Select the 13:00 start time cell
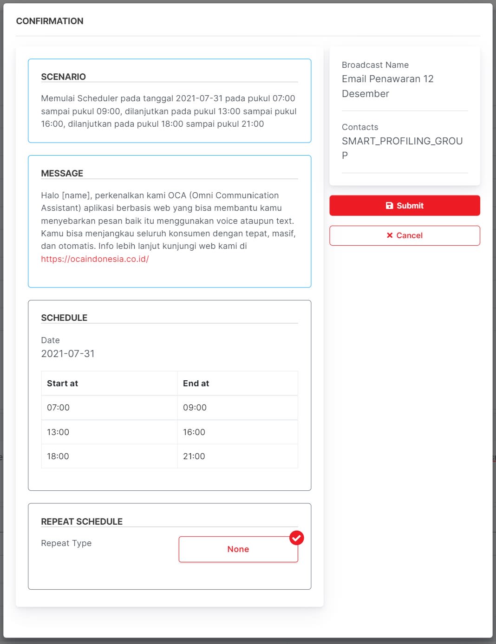Image resolution: width=496 pixels, height=644 pixels. click(x=58, y=432)
